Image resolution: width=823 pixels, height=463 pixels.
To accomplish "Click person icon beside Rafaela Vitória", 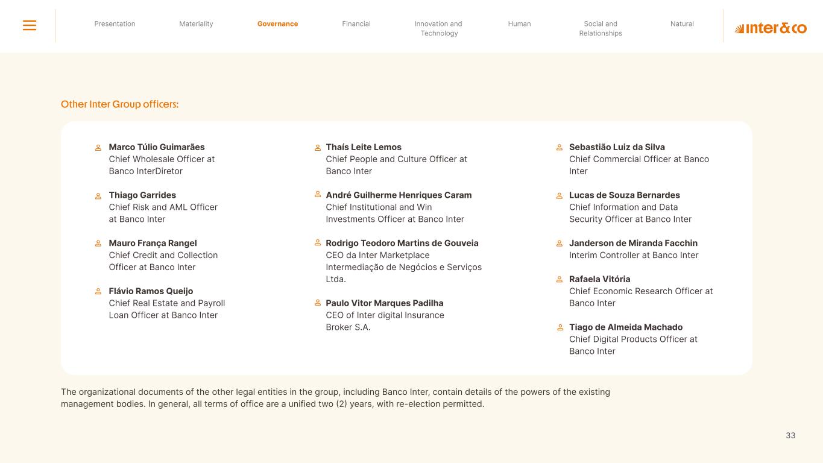I will pyautogui.click(x=560, y=280).
